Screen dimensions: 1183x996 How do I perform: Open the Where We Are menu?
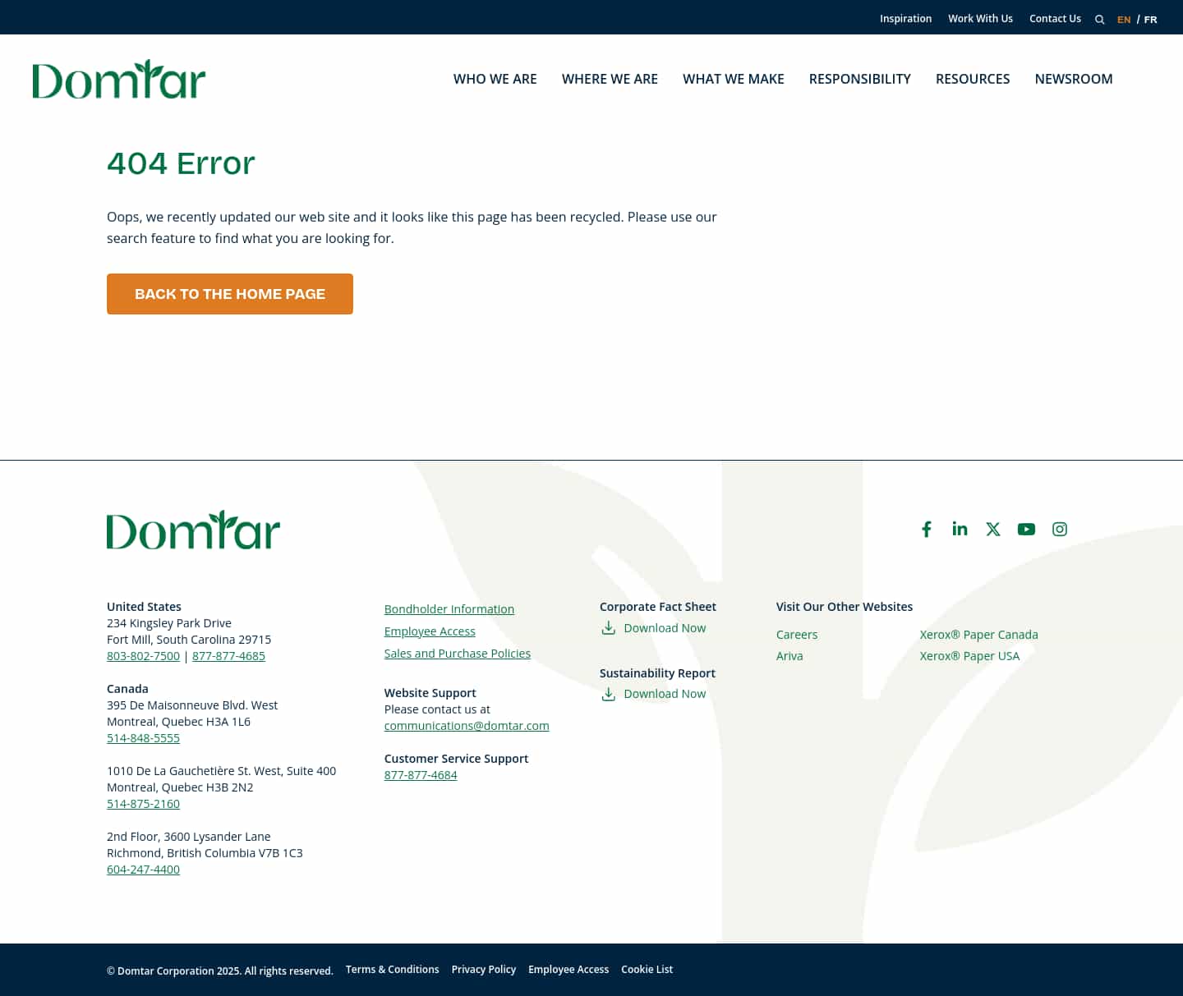[610, 79]
